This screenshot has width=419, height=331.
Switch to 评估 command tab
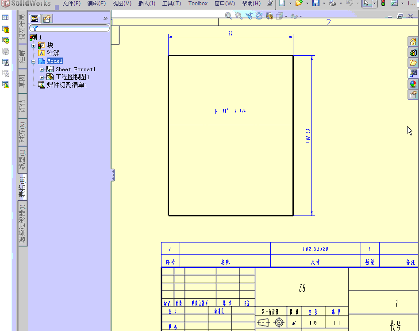click(x=22, y=106)
